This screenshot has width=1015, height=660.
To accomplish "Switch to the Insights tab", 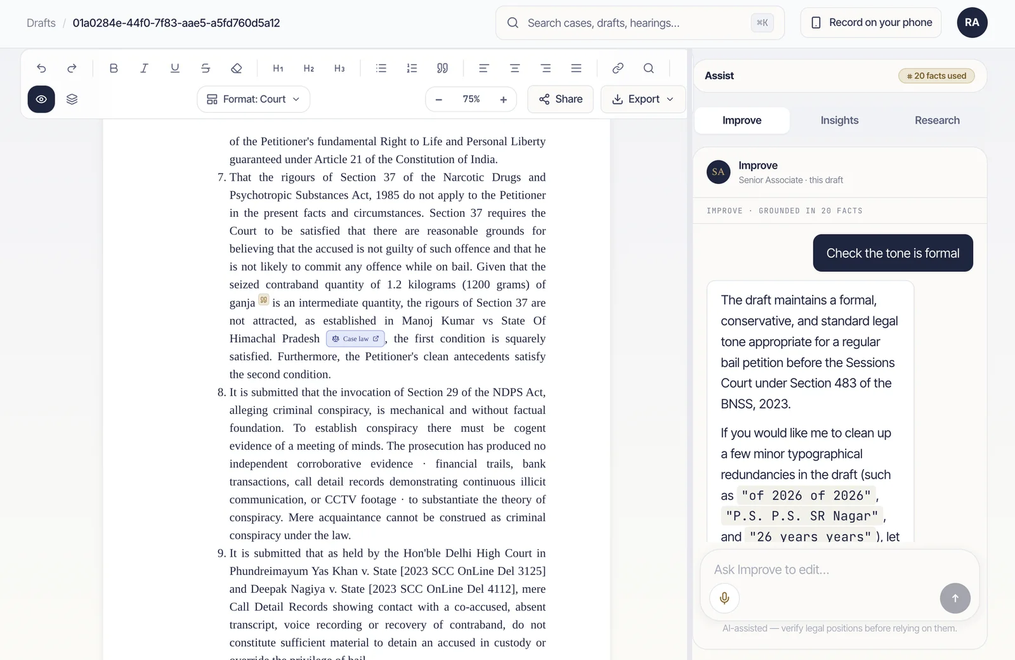I will point(839,120).
